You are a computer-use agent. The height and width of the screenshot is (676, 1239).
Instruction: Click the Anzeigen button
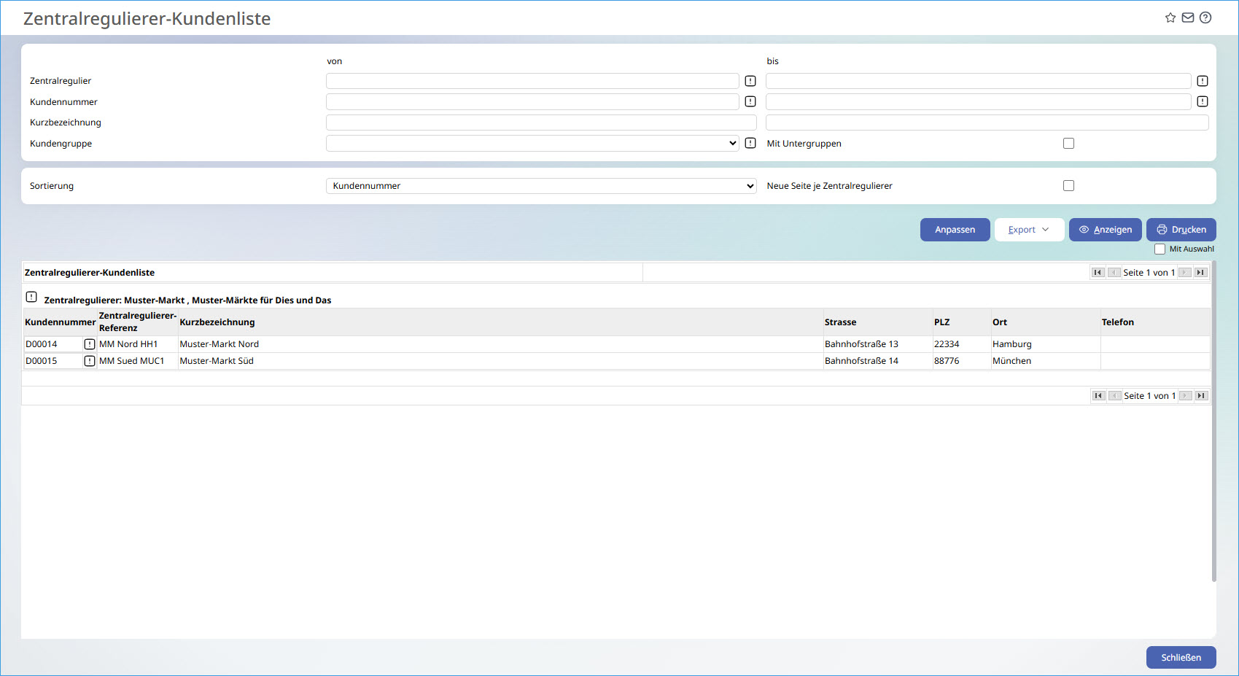1105,230
